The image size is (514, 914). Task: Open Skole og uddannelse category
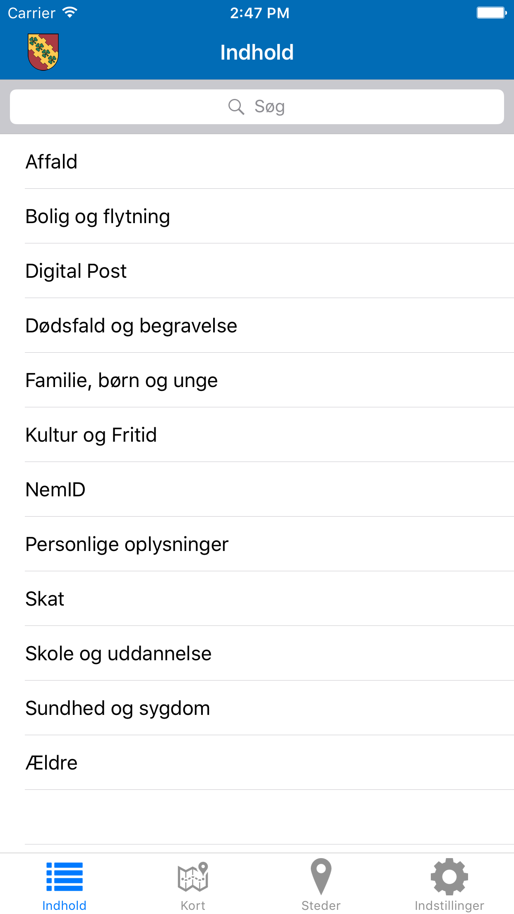coord(118,654)
